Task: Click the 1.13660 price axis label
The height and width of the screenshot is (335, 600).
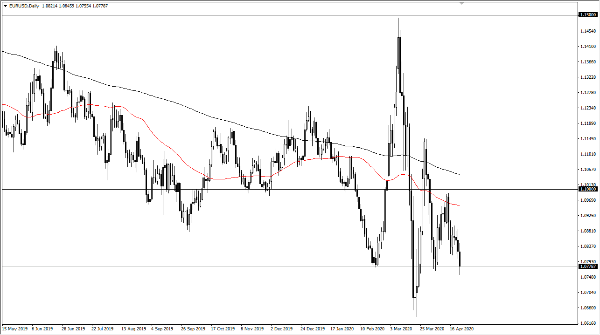Action: 588,62
